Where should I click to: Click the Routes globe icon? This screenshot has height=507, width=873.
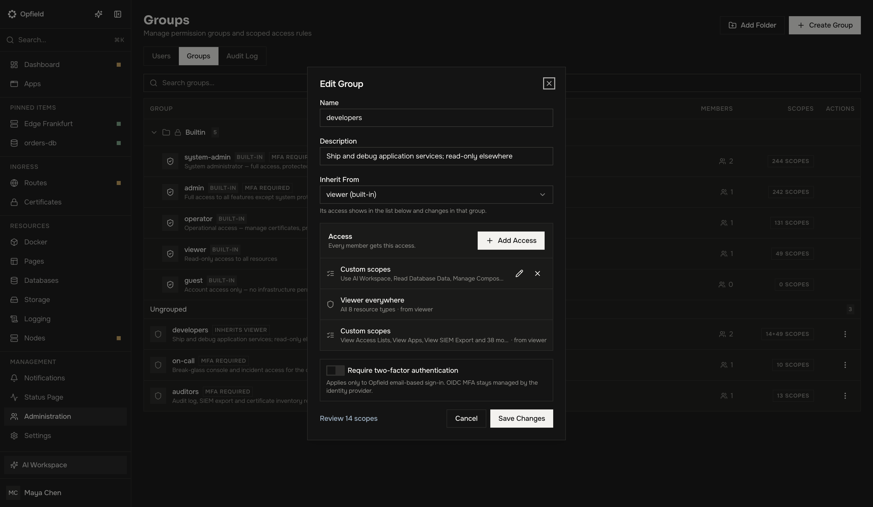(x=14, y=183)
